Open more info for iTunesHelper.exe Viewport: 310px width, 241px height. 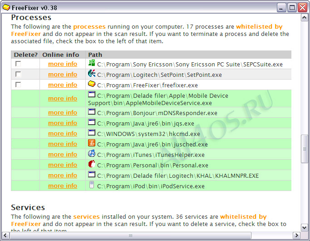[x=63, y=155]
